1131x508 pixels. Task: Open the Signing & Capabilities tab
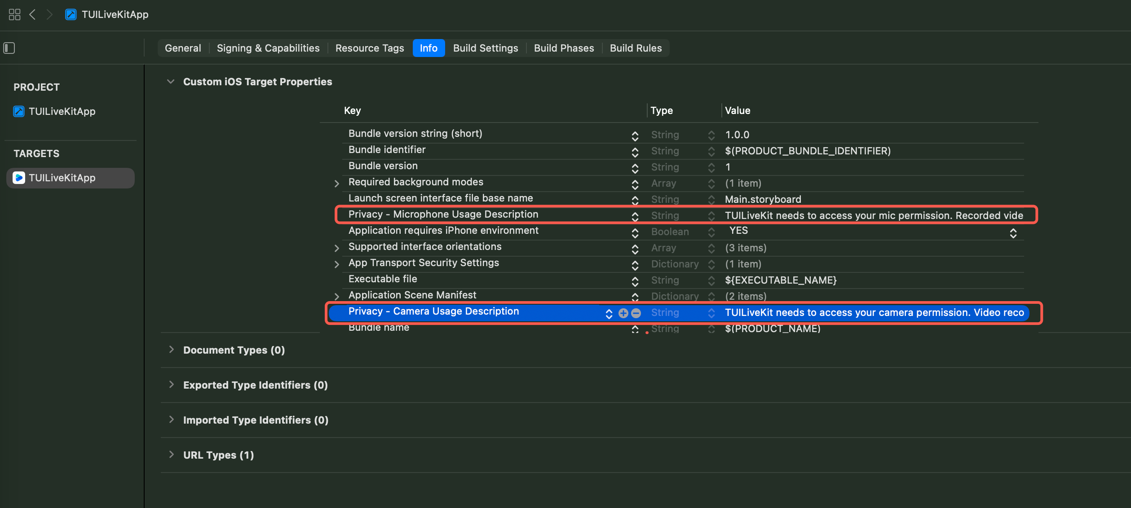click(268, 48)
